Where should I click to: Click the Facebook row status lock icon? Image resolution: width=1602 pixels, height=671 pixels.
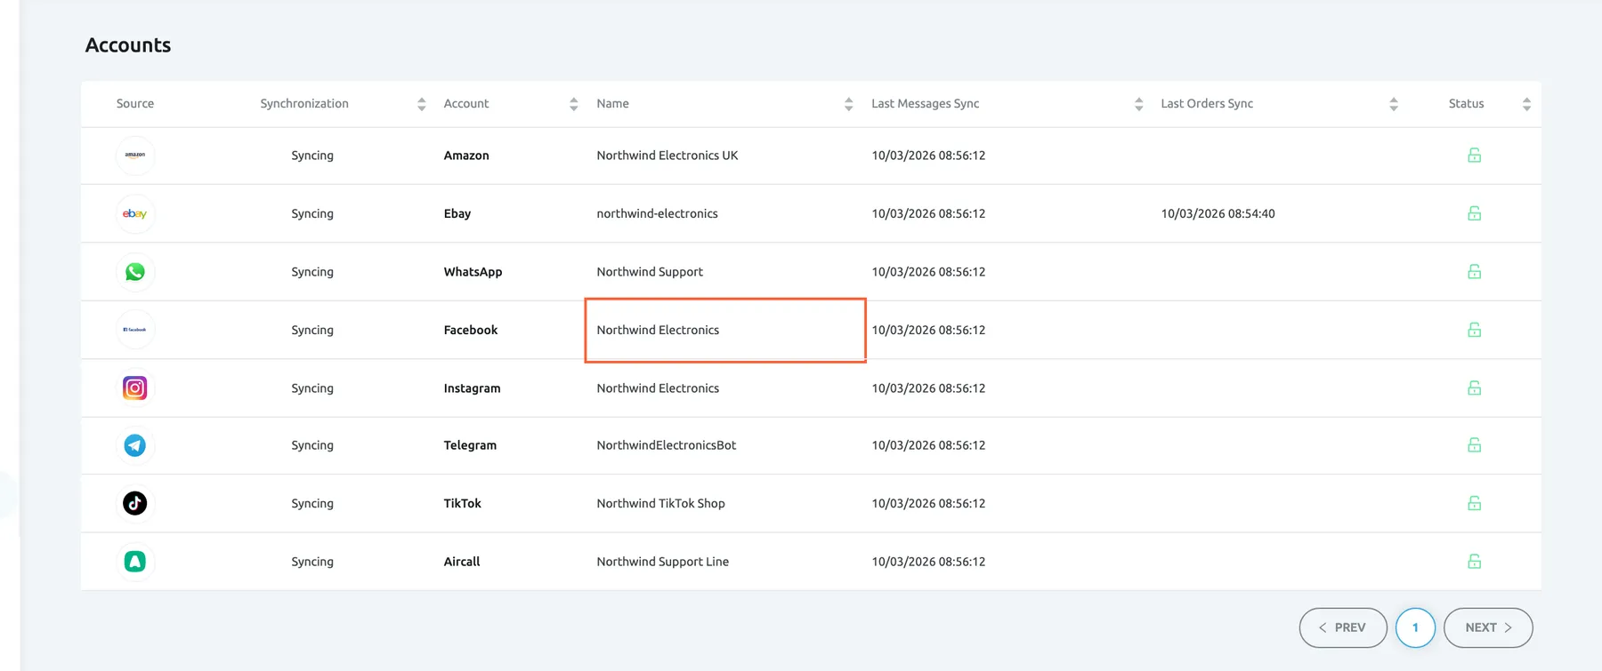[1474, 330]
